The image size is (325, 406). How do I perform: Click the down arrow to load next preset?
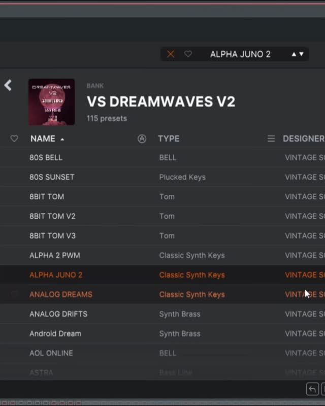301,53
